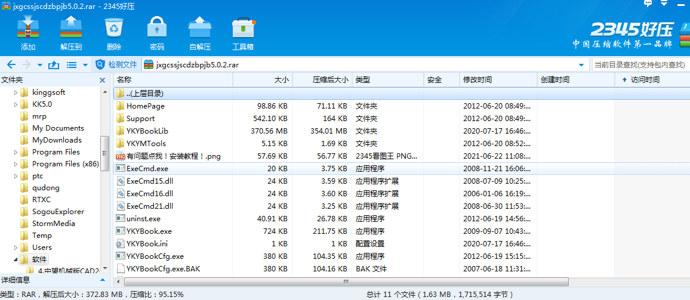Click the ExeCmd15.dll file icon

click(x=120, y=181)
